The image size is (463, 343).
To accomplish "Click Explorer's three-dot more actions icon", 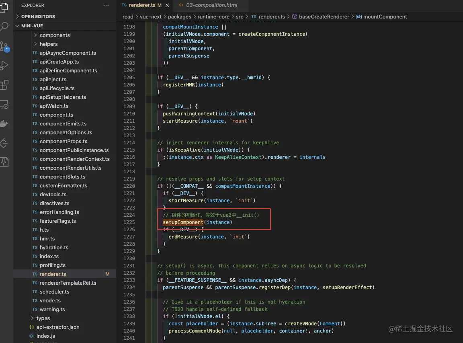I will (107, 6).
